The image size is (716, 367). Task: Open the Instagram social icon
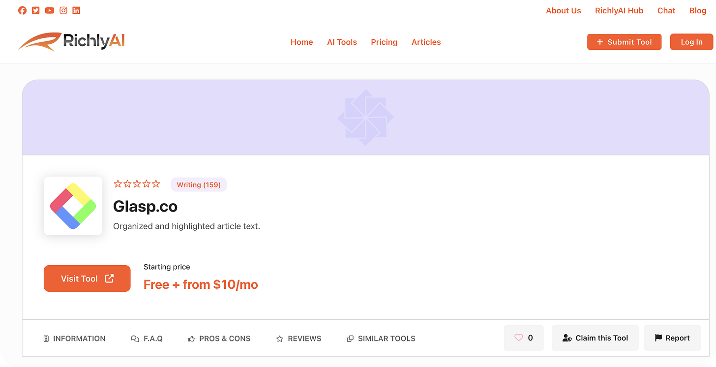point(63,10)
